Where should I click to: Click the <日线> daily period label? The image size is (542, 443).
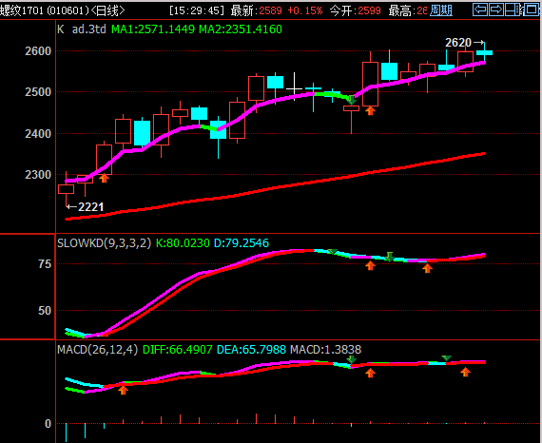click(107, 10)
